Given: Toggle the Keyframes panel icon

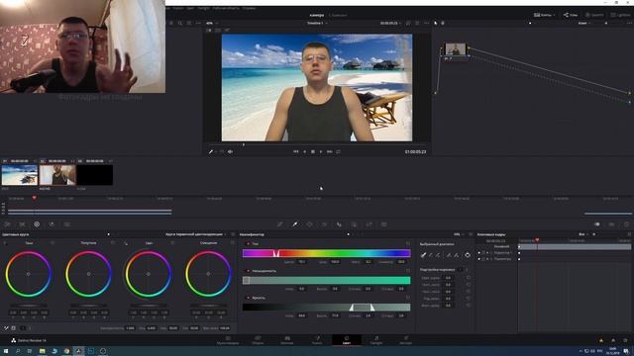Looking at the screenshot, I should click(597, 224).
